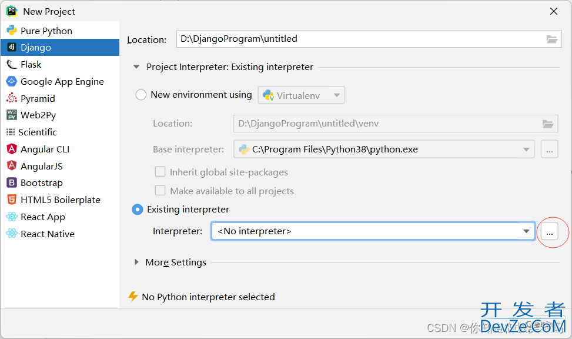The width and height of the screenshot is (572, 339).
Task: Collapse the Project Interpreter section
Action: pos(136,67)
